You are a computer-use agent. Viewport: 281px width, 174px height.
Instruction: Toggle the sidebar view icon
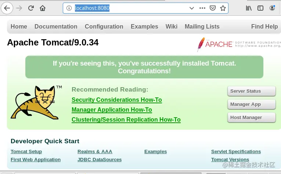[260, 8]
